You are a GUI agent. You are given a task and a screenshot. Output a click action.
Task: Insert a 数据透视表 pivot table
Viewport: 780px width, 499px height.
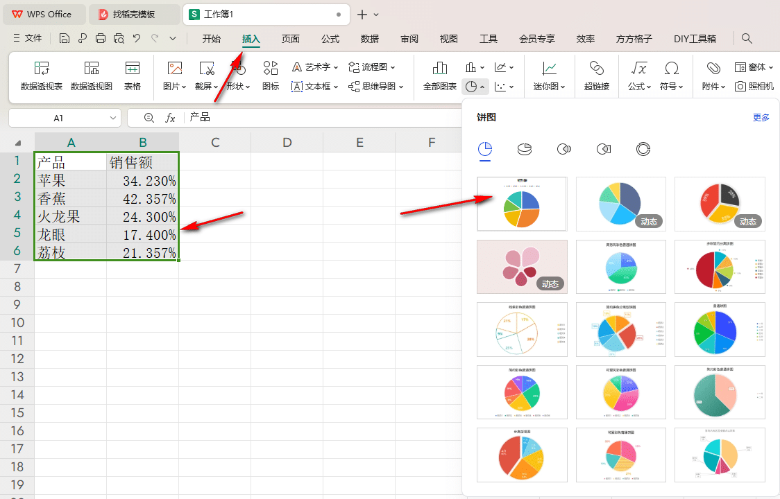[41, 76]
